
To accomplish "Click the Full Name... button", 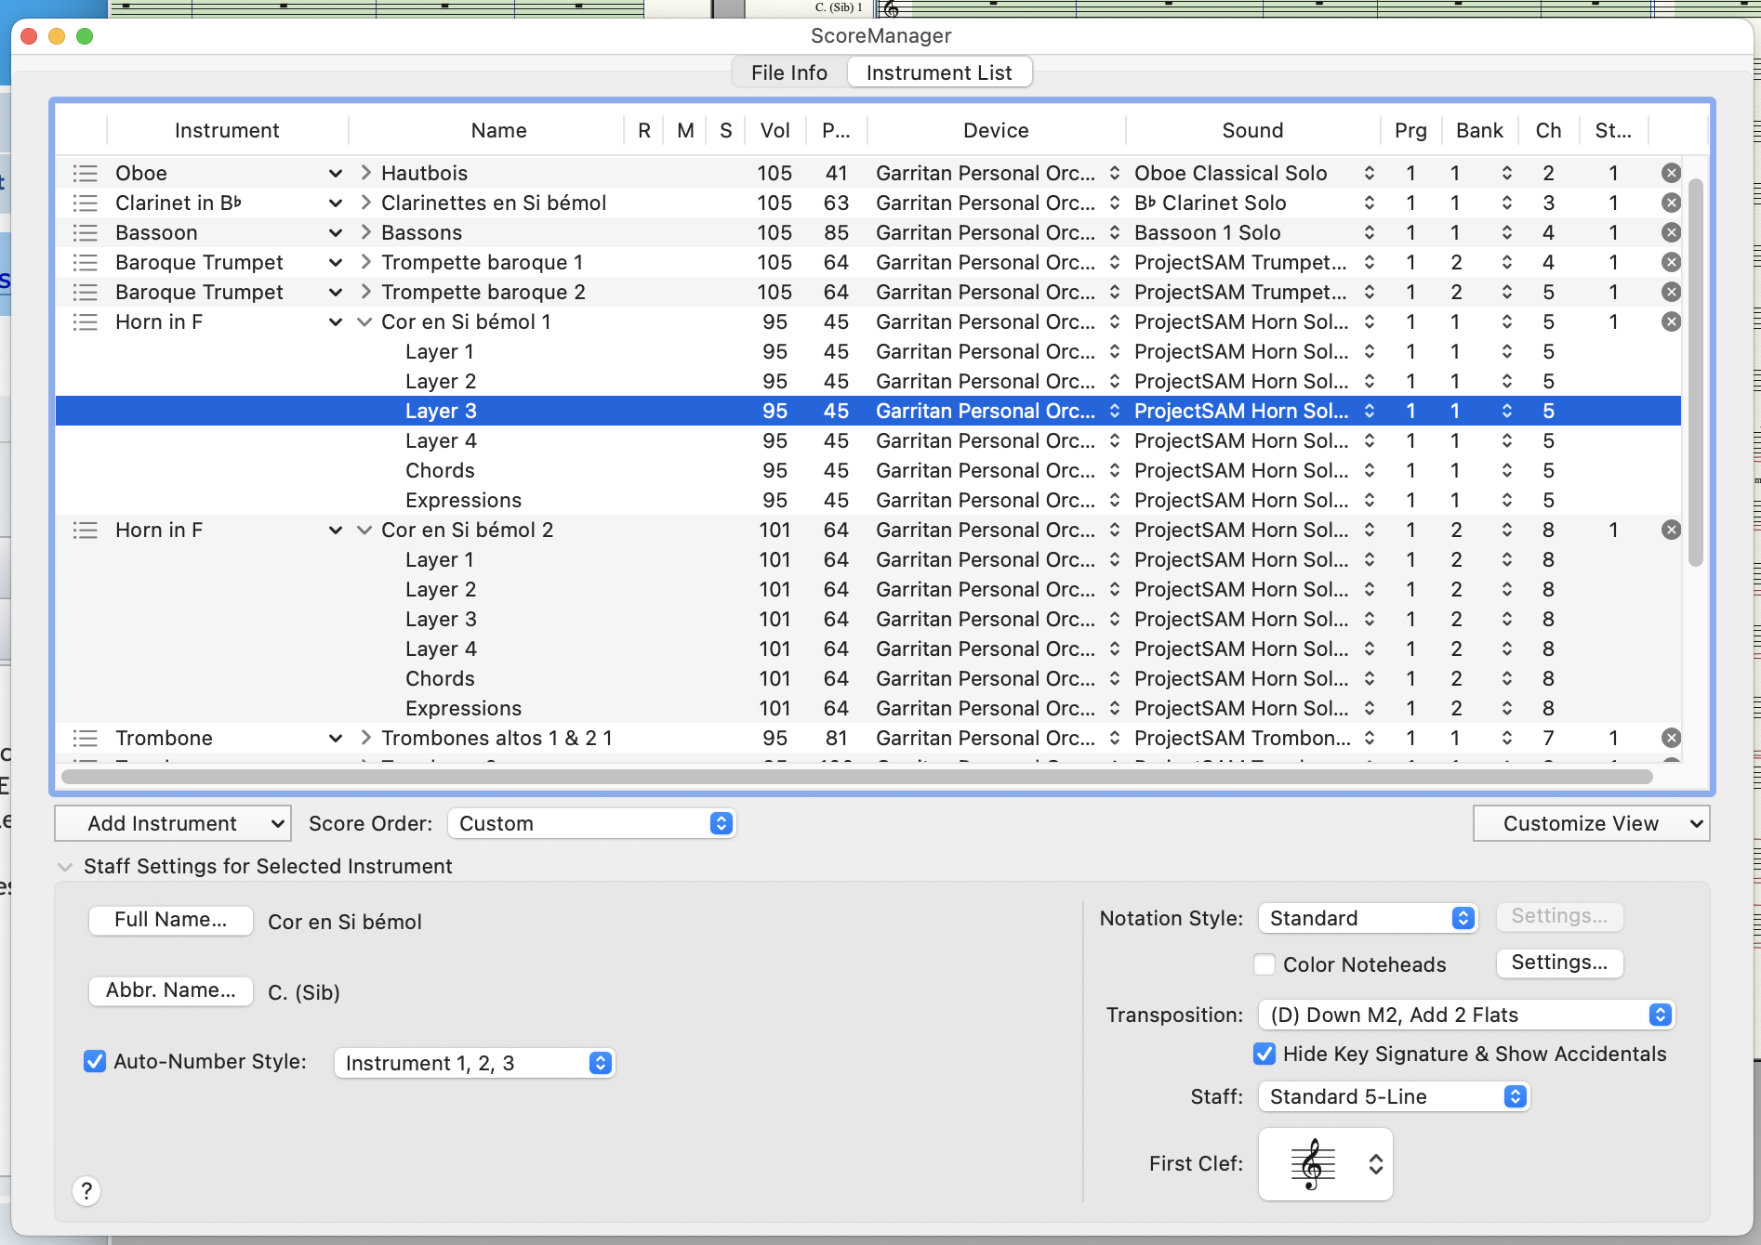I will [170, 920].
